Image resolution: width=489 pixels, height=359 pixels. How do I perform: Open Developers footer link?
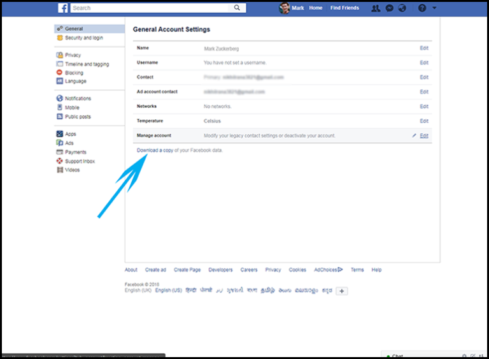click(220, 270)
